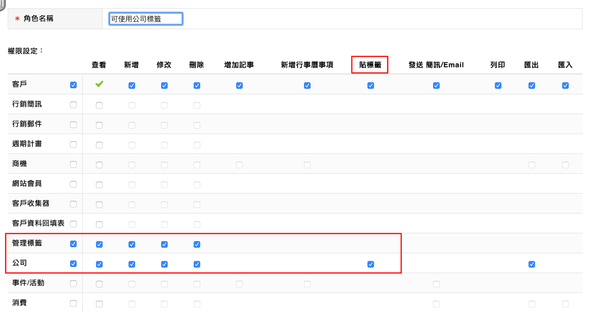Uncheck 客戶 貼標籤 permission checkbox
Viewport: 590px width, 312px height.
click(x=371, y=86)
